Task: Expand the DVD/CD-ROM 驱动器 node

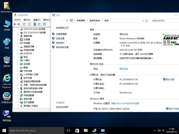Action: [x=18, y=29]
